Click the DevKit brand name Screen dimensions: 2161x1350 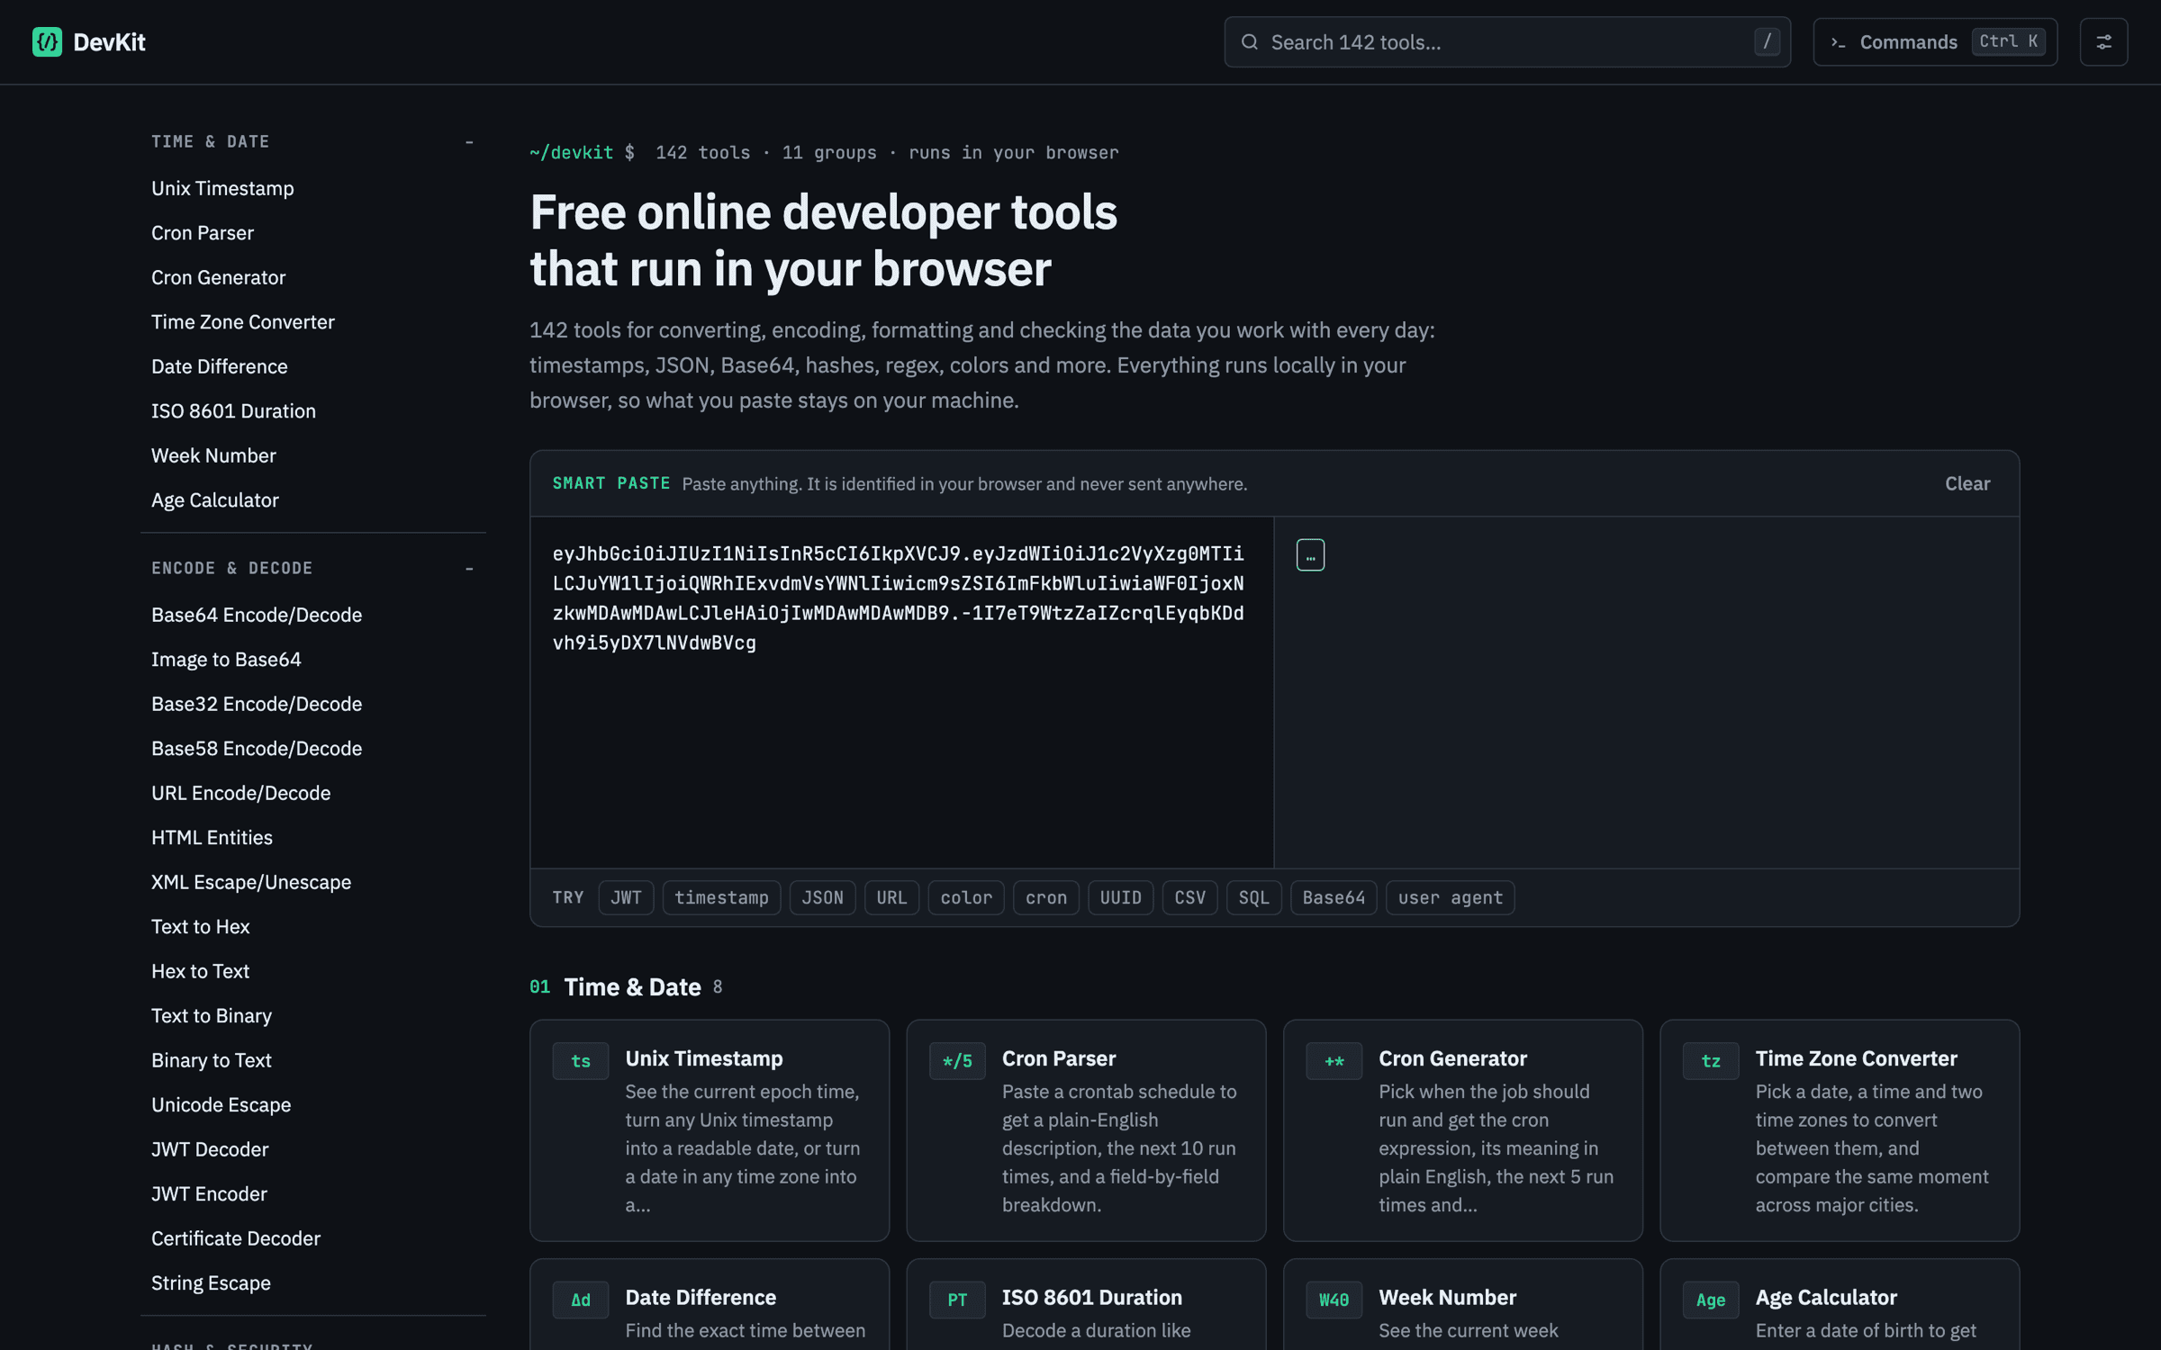tap(109, 42)
